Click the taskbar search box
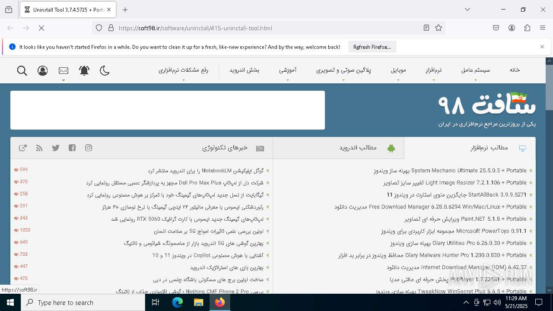Viewport: 553px width, 311px height. pos(83,302)
